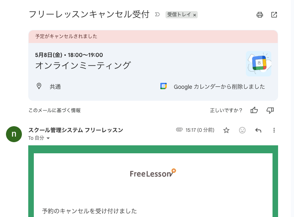Click the Google Calendar illustration thumbnail
This screenshot has height=217, width=294.
click(x=258, y=64)
